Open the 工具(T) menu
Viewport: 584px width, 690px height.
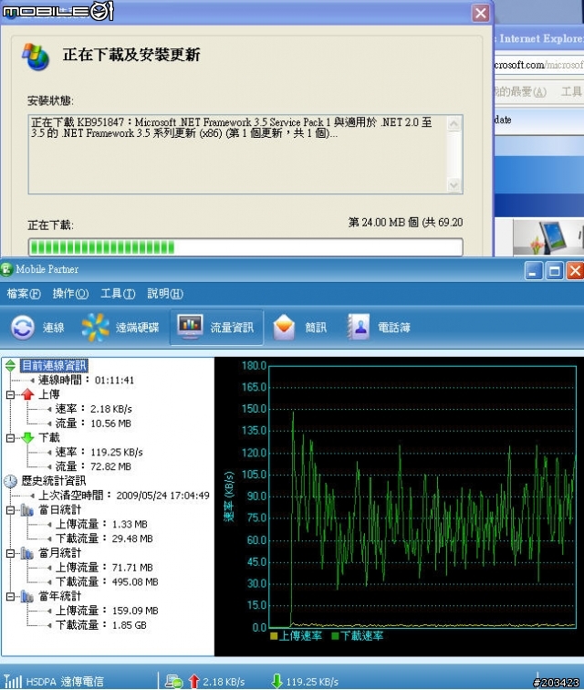(118, 294)
